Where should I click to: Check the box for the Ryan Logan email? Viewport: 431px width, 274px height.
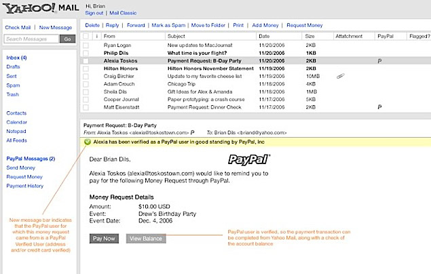[x=86, y=45]
